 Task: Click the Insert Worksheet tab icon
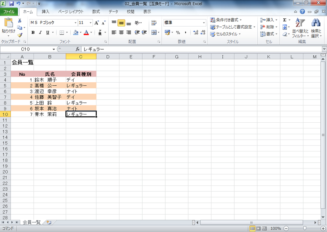(x=49, y=222)
